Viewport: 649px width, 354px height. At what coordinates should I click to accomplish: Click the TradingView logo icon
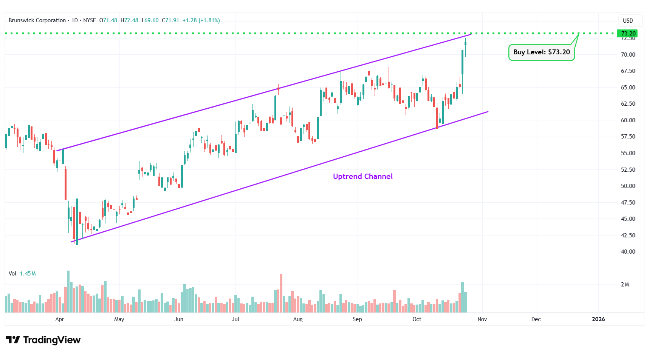pos(13,340)
